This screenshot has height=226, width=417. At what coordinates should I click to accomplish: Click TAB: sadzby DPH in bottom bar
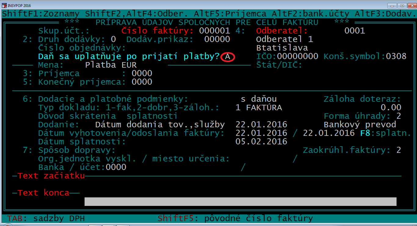point(46,218)
